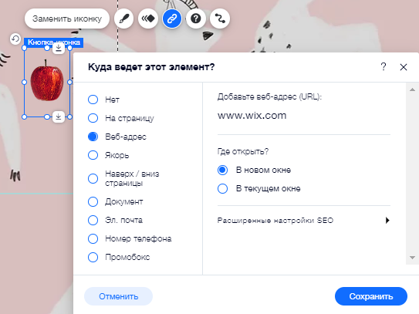Click the scrollbar down arrow
The height and width of the screenshot is (314, 419).
tap(412, 258)
